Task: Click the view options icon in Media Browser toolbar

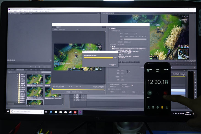Action: click(39, 72)
